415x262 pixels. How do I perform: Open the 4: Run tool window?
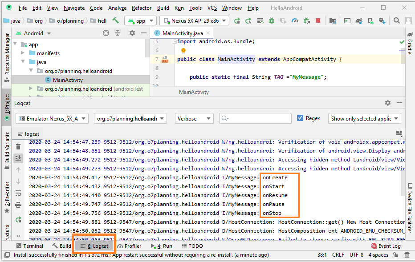click(162, 246)
